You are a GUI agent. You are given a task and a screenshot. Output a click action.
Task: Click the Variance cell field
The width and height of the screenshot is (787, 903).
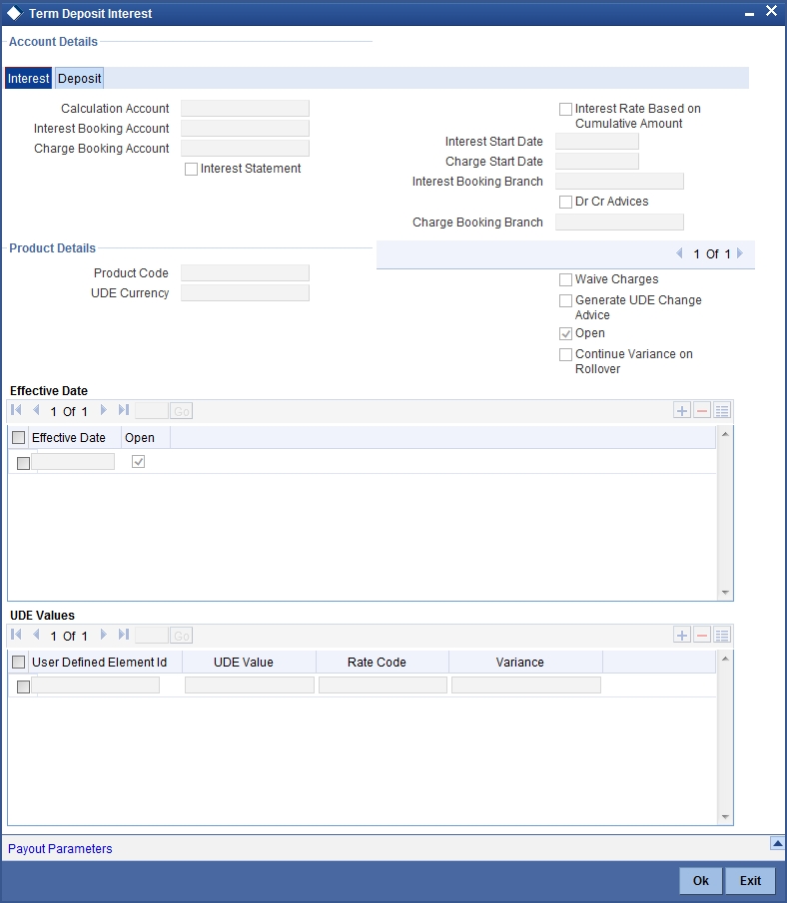(x=525, y=684)
